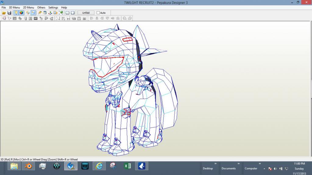Click the second dashed frame layout icon
Viewport: 312px width, 175px height.
[63, 18]
